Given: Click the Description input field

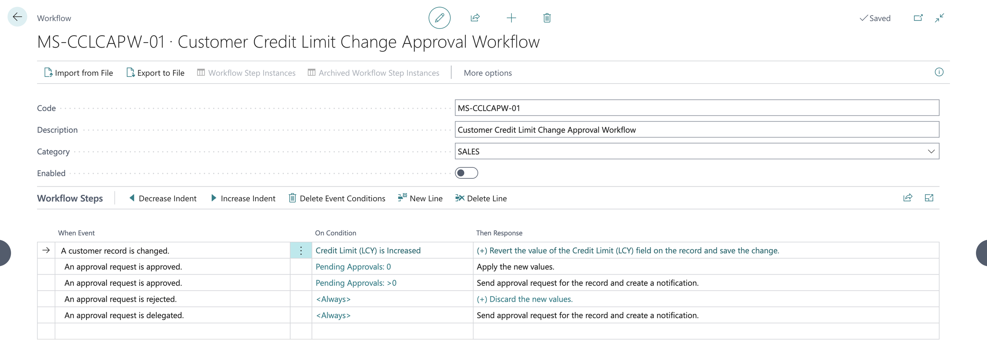Looking at the screenshot, I should click(697, 130).
